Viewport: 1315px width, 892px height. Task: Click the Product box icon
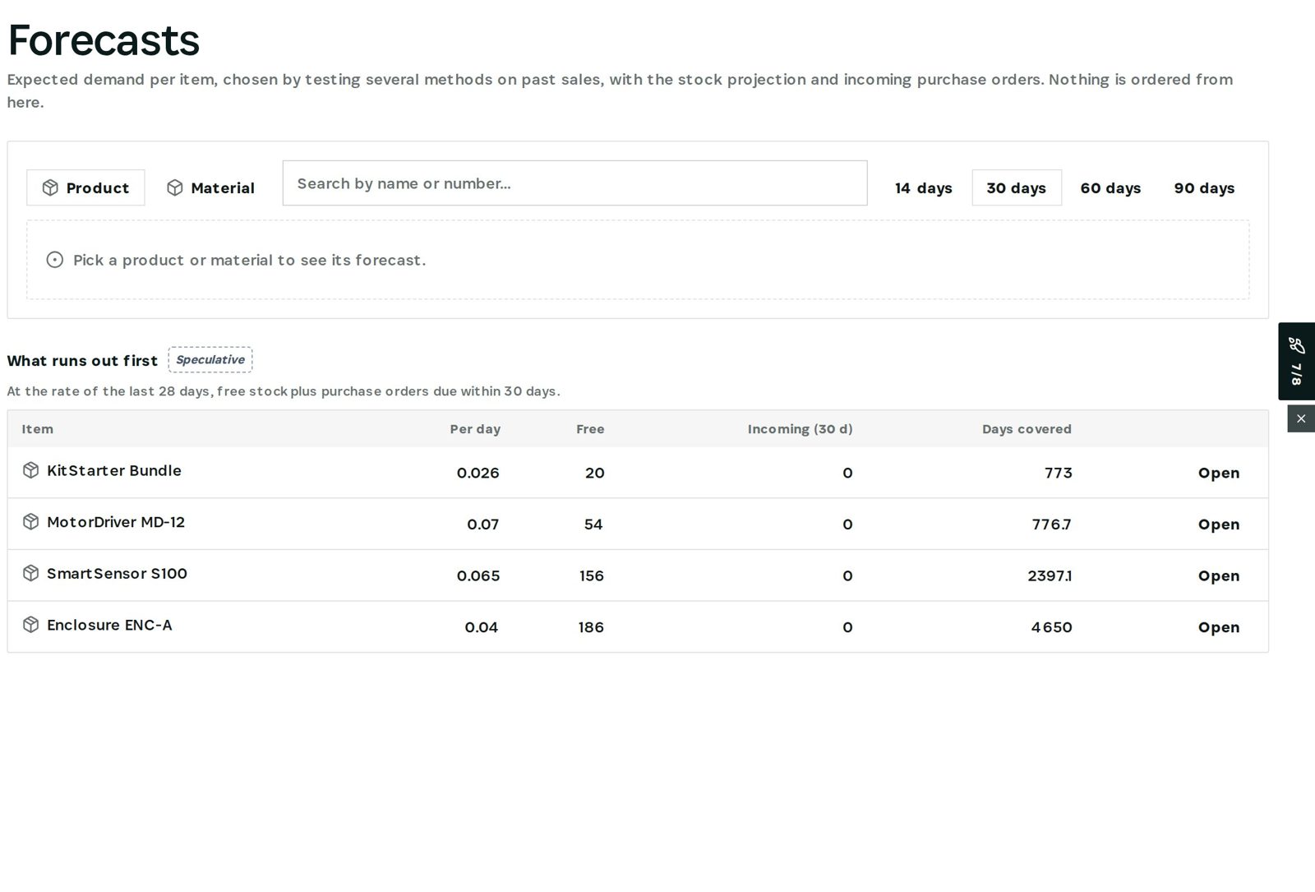[x=50, y=187]
